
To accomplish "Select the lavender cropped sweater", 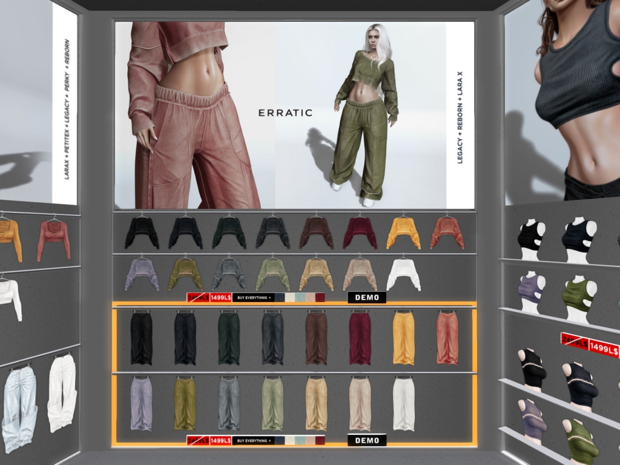I will (x=142, y=274).
